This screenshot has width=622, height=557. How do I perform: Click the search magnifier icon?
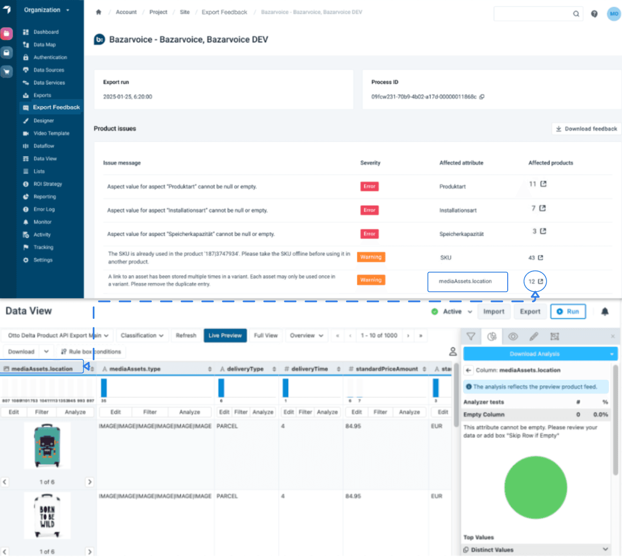coord(576,14)
